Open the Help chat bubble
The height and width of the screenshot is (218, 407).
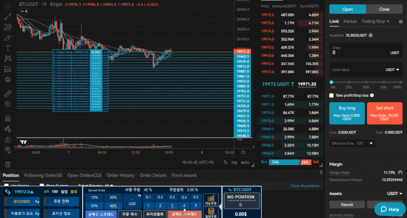[390, 209]
